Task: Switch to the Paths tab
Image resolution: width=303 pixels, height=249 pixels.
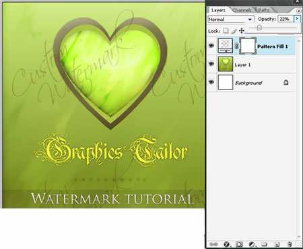Action: [263, 10]
